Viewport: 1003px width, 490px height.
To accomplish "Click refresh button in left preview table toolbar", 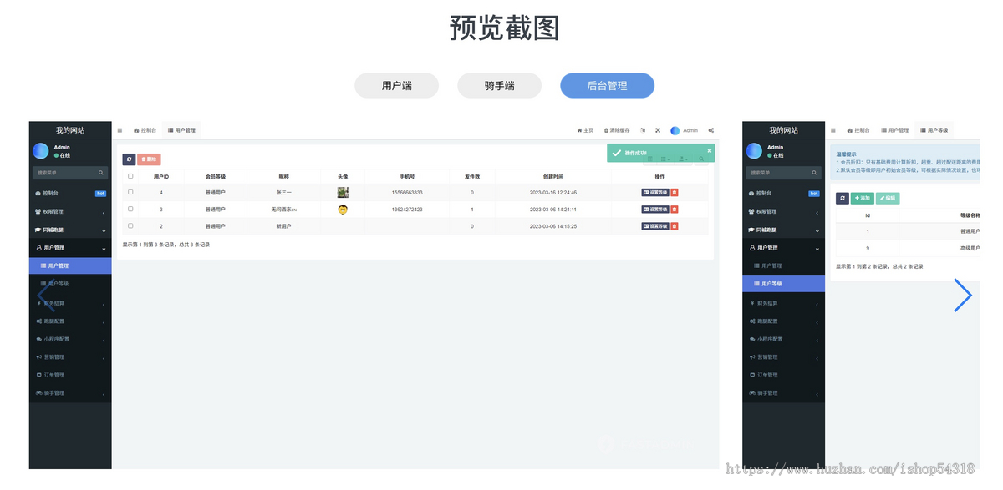I will [x=129, y=159].
